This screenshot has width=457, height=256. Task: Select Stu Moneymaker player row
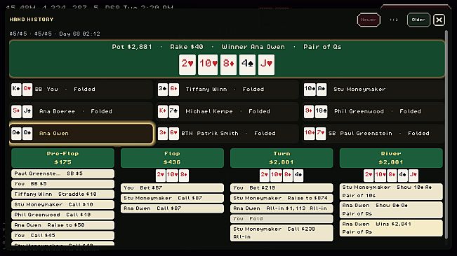(373, 89)
